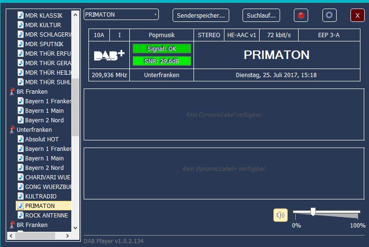Click the music note icon beside ROCK ANTENNE

click(x=20, y=215)
